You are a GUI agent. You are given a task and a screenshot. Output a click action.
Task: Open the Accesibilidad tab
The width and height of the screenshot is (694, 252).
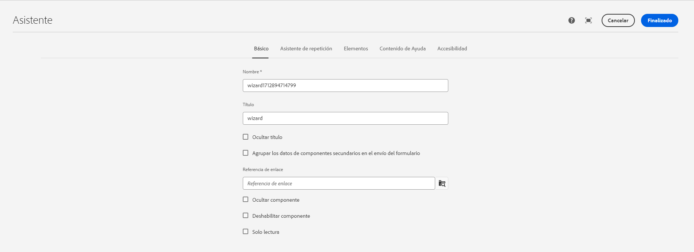tap(452, 49)
